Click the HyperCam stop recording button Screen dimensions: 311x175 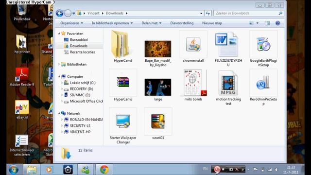[224, 169]
